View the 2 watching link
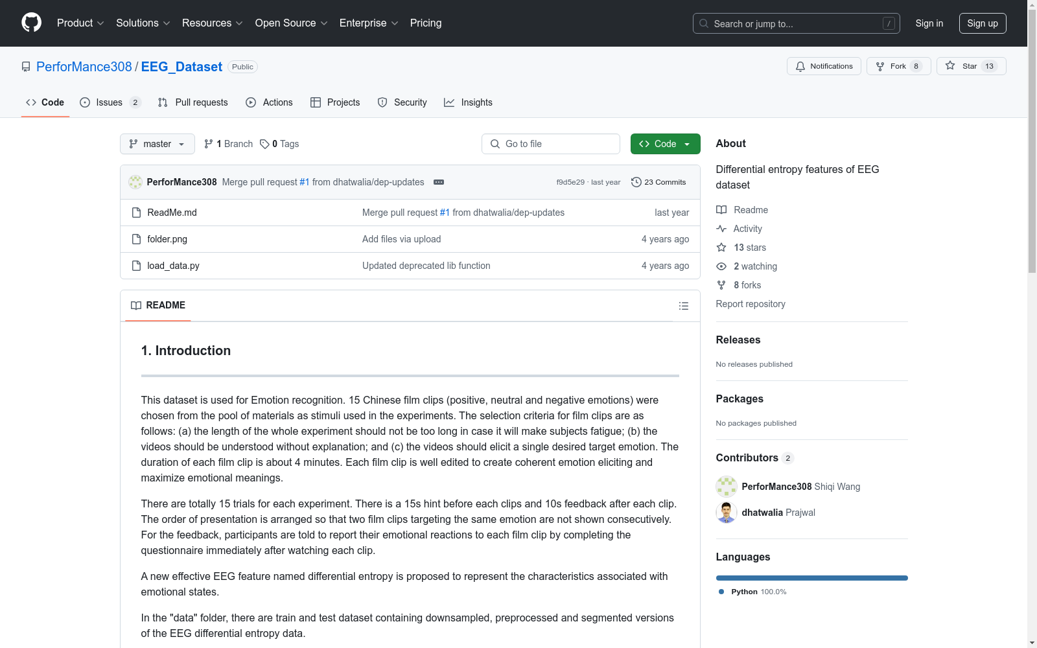 [747, 266]
